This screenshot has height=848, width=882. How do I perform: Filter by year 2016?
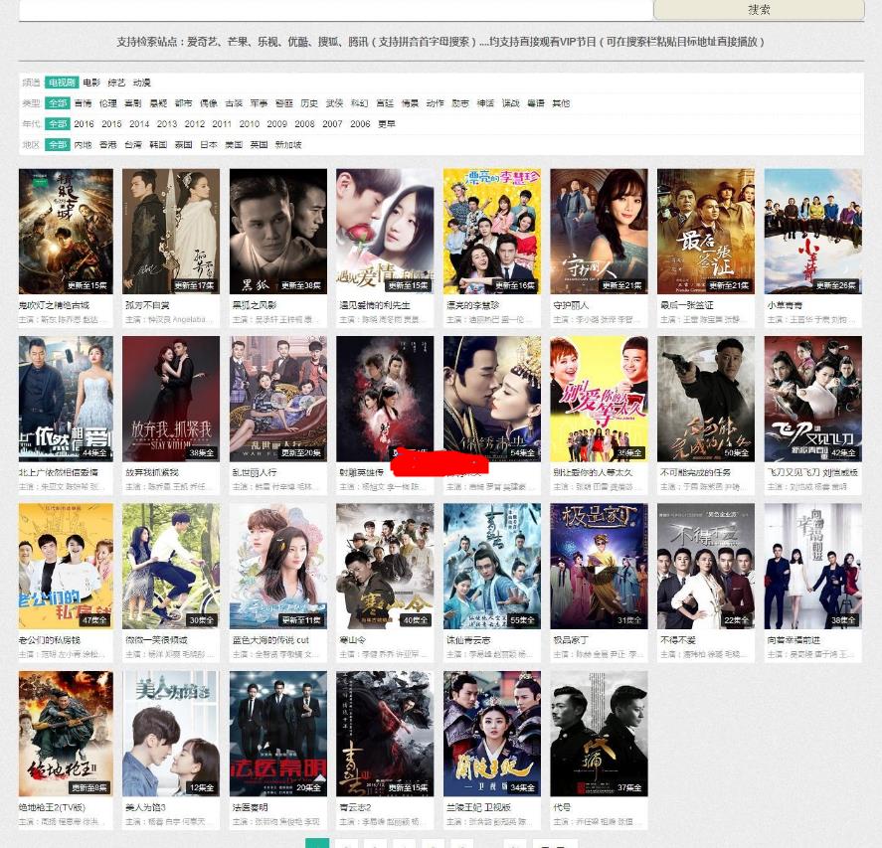click(84, 123)
